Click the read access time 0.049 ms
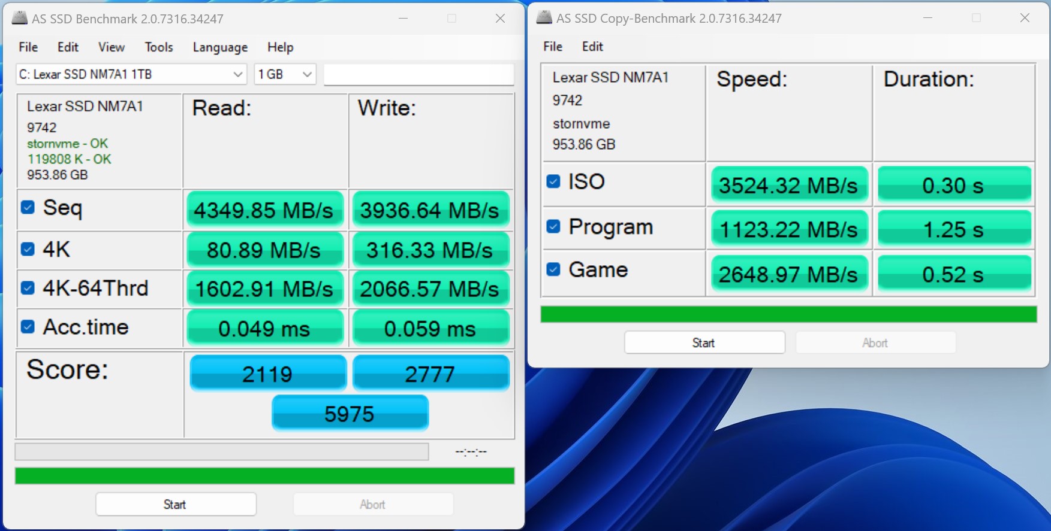Image resolution: width=1051 pixels, height=531 pixels. coord(264,329)
